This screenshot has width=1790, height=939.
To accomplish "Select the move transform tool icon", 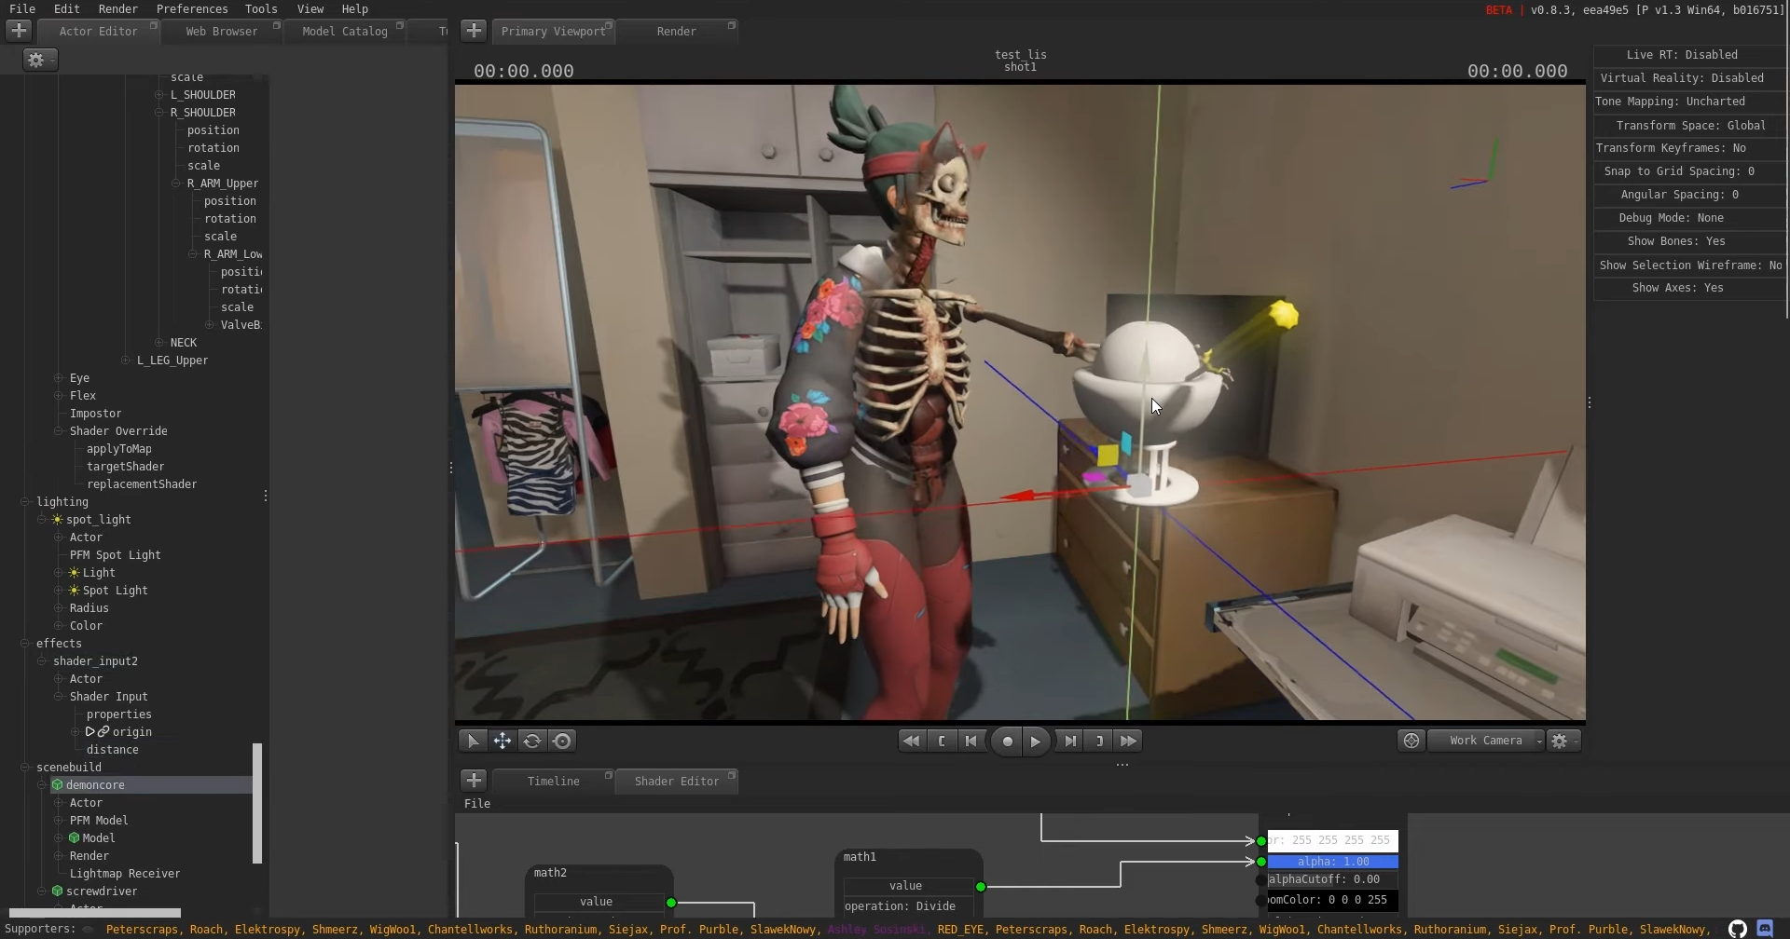I will pyautogui.click(x=503, y=742).
